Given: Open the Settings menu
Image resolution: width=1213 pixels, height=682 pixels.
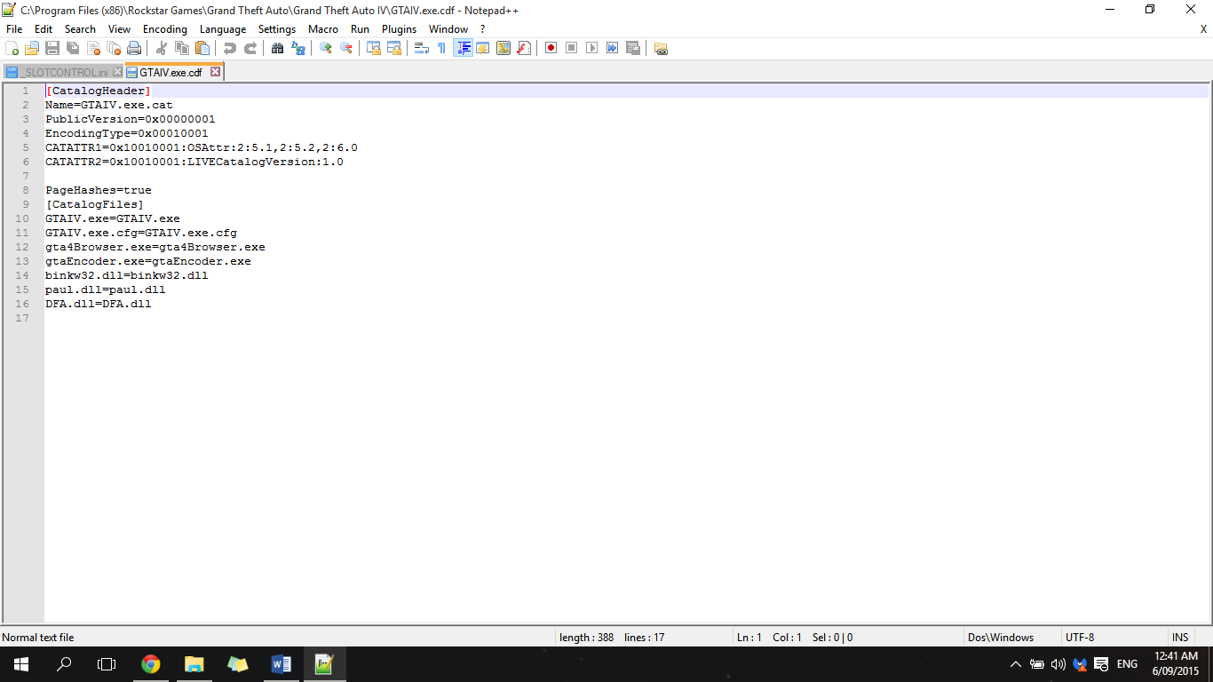Looking at the screenshot, I should coord(277,29).
